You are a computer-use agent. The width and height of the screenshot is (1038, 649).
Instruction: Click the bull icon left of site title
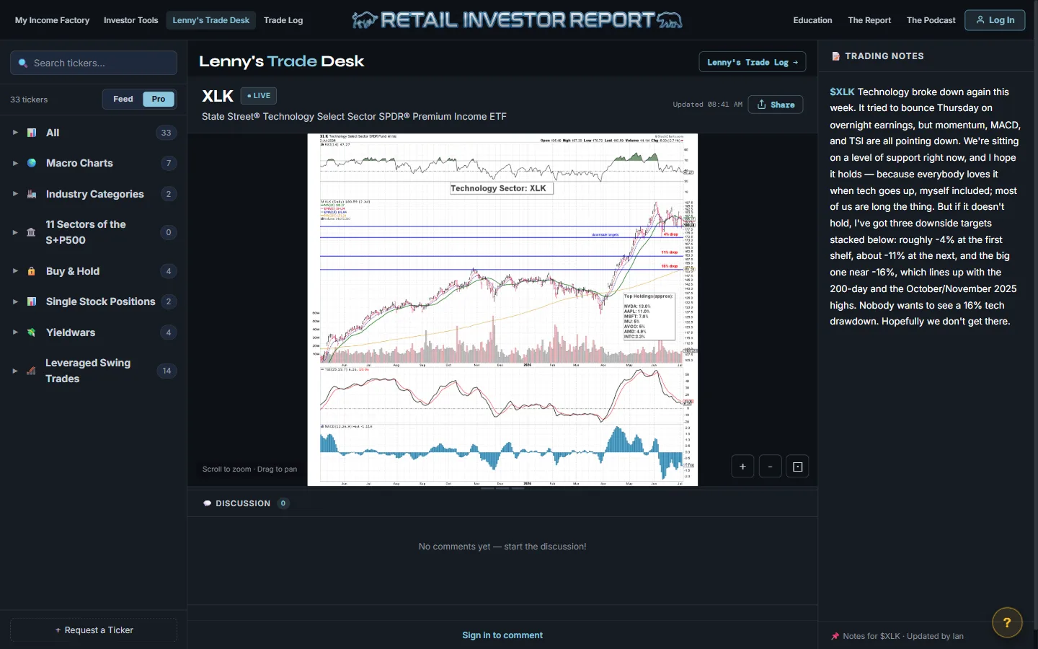click(365, 20)
